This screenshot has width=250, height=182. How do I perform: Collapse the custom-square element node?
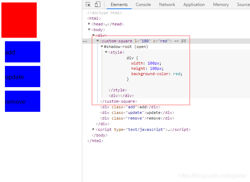(x=97, y=41)
